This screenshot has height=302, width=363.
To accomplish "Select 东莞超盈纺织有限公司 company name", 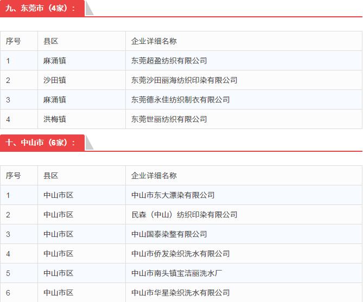I will (x=169, y=61).
